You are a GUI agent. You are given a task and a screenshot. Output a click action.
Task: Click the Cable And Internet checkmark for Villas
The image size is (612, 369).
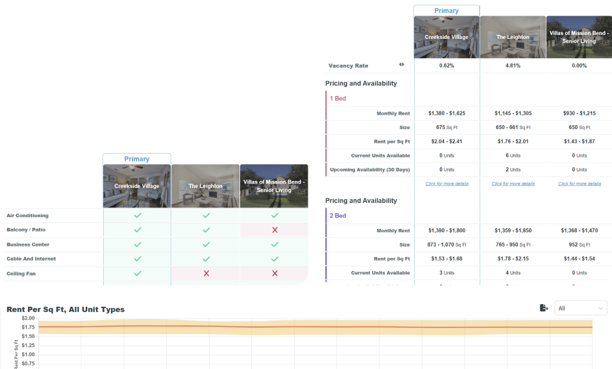pos(275,259)
